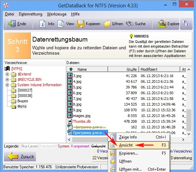Expand the $RECYCLE.BIN folder
Viewport: 196px width, 172px height.
tap(7, 79)
